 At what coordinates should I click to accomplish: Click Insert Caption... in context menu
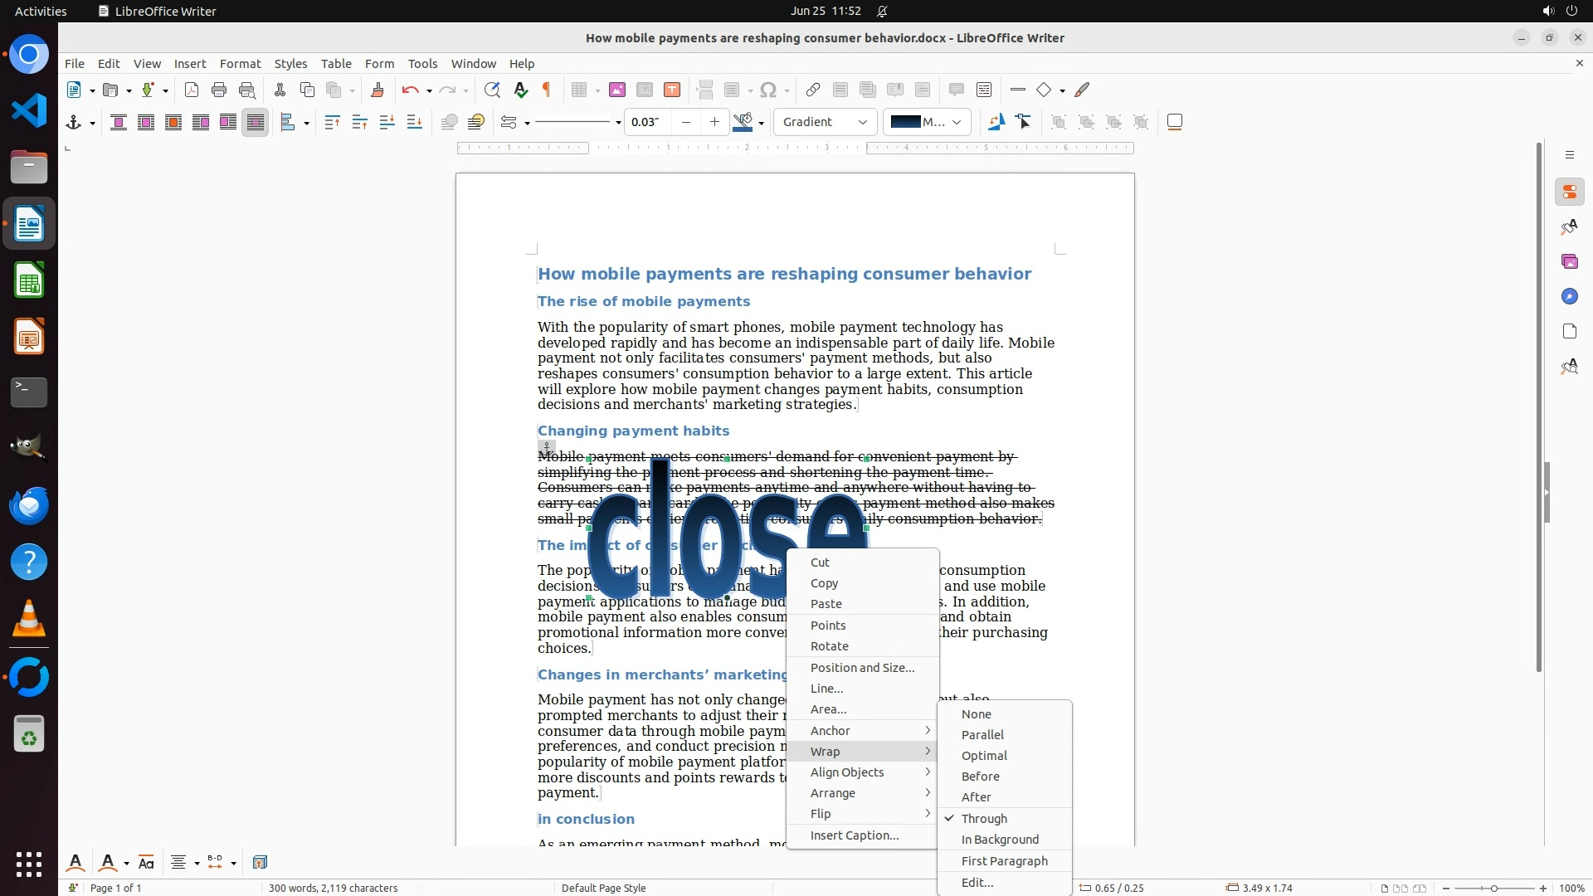(x=854, y=835)
